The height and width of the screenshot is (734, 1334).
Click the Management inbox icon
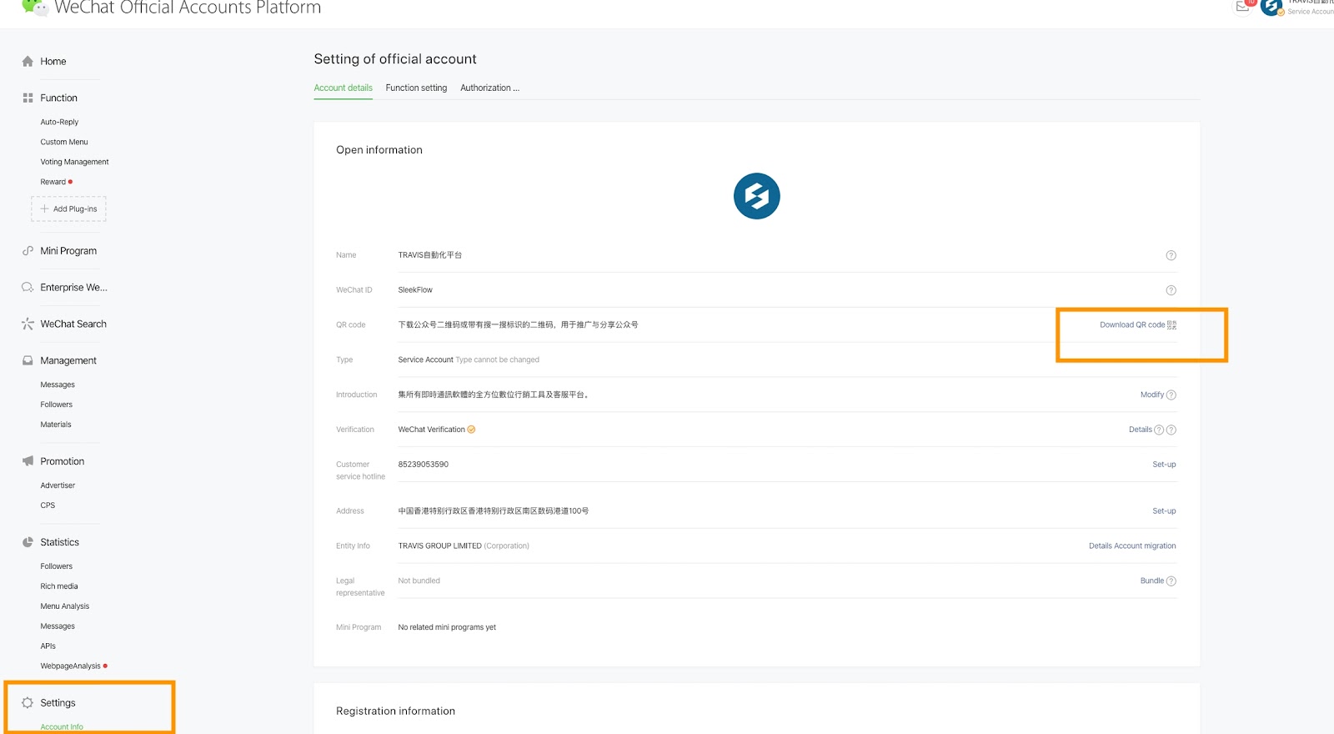click(28, 360)
